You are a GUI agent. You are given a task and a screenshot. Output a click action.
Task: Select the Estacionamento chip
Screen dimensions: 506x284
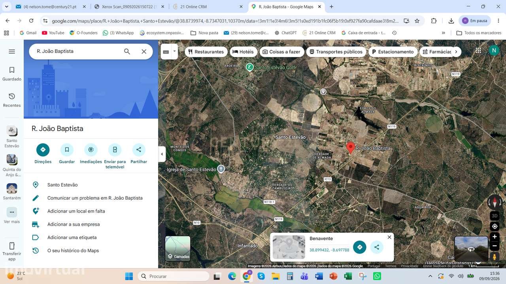click(x=393, y=52)
